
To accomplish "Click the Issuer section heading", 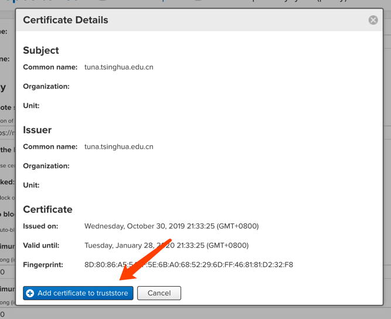I will tap(37, 130).
